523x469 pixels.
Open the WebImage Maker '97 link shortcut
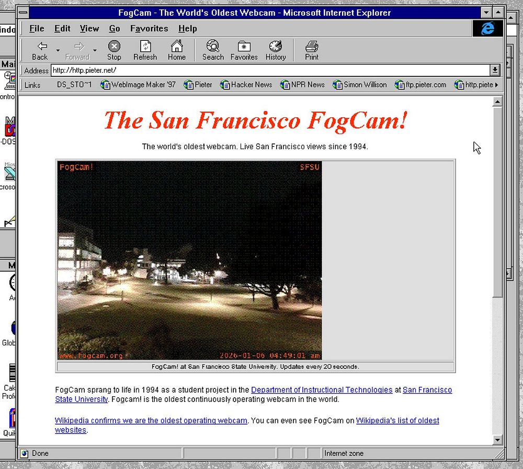point(138,85)
